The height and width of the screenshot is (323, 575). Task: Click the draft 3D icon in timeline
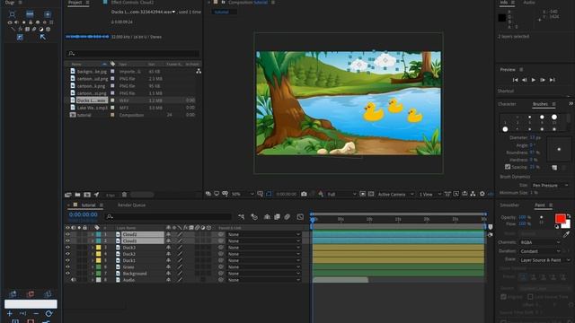pos(254,217)
